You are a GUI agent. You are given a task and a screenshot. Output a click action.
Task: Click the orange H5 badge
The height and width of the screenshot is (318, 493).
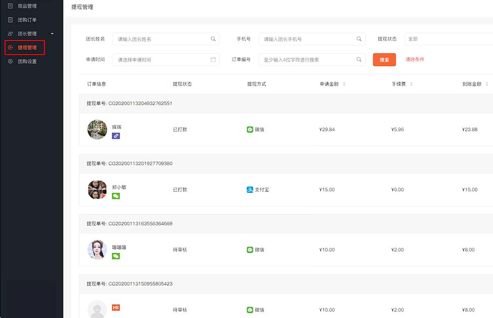[116, 307]
